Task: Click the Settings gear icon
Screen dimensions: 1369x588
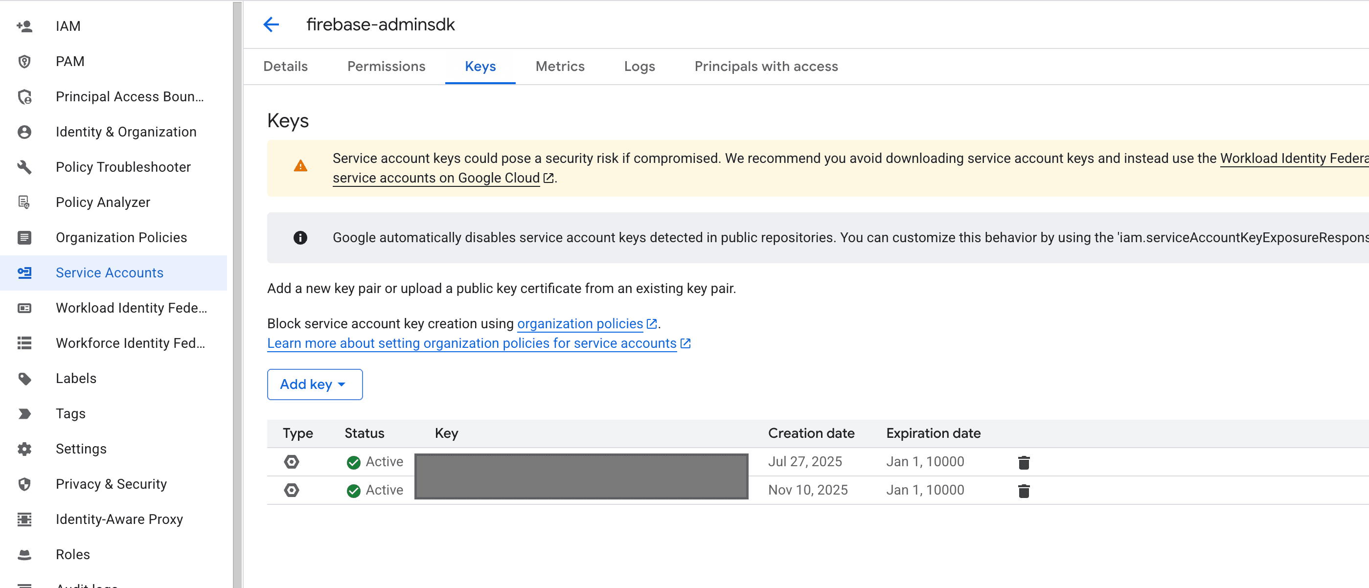Action: tap(24, 449)
